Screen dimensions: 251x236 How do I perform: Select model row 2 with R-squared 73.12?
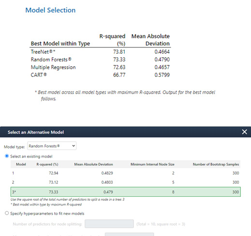coord(126,182)
